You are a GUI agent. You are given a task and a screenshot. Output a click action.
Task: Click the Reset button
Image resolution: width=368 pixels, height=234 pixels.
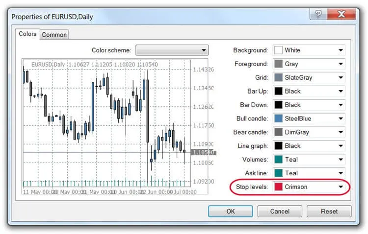tap(329, 211)
